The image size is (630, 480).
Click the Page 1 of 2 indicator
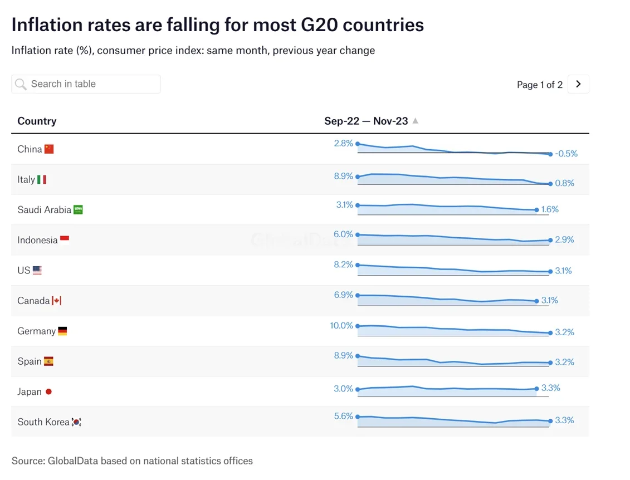point(539,85)
